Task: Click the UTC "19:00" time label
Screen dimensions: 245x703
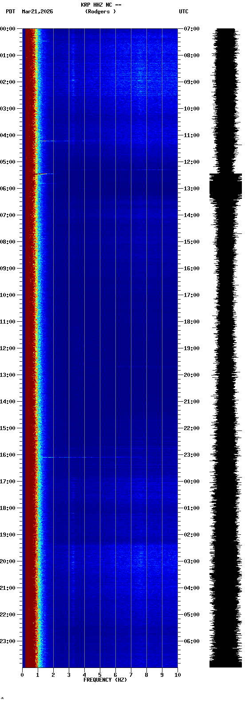Action: 192,348
